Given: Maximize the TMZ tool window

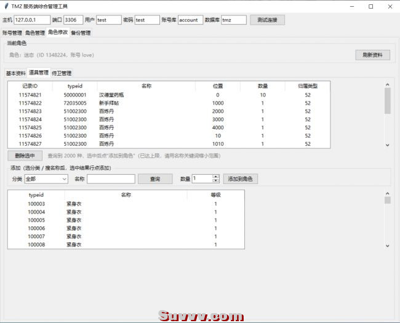Looking at the screenshot, I should [x=371, y=7].
